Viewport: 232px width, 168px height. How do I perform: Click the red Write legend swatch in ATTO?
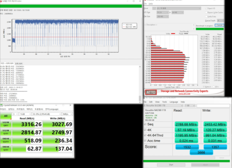coord(173,34)
